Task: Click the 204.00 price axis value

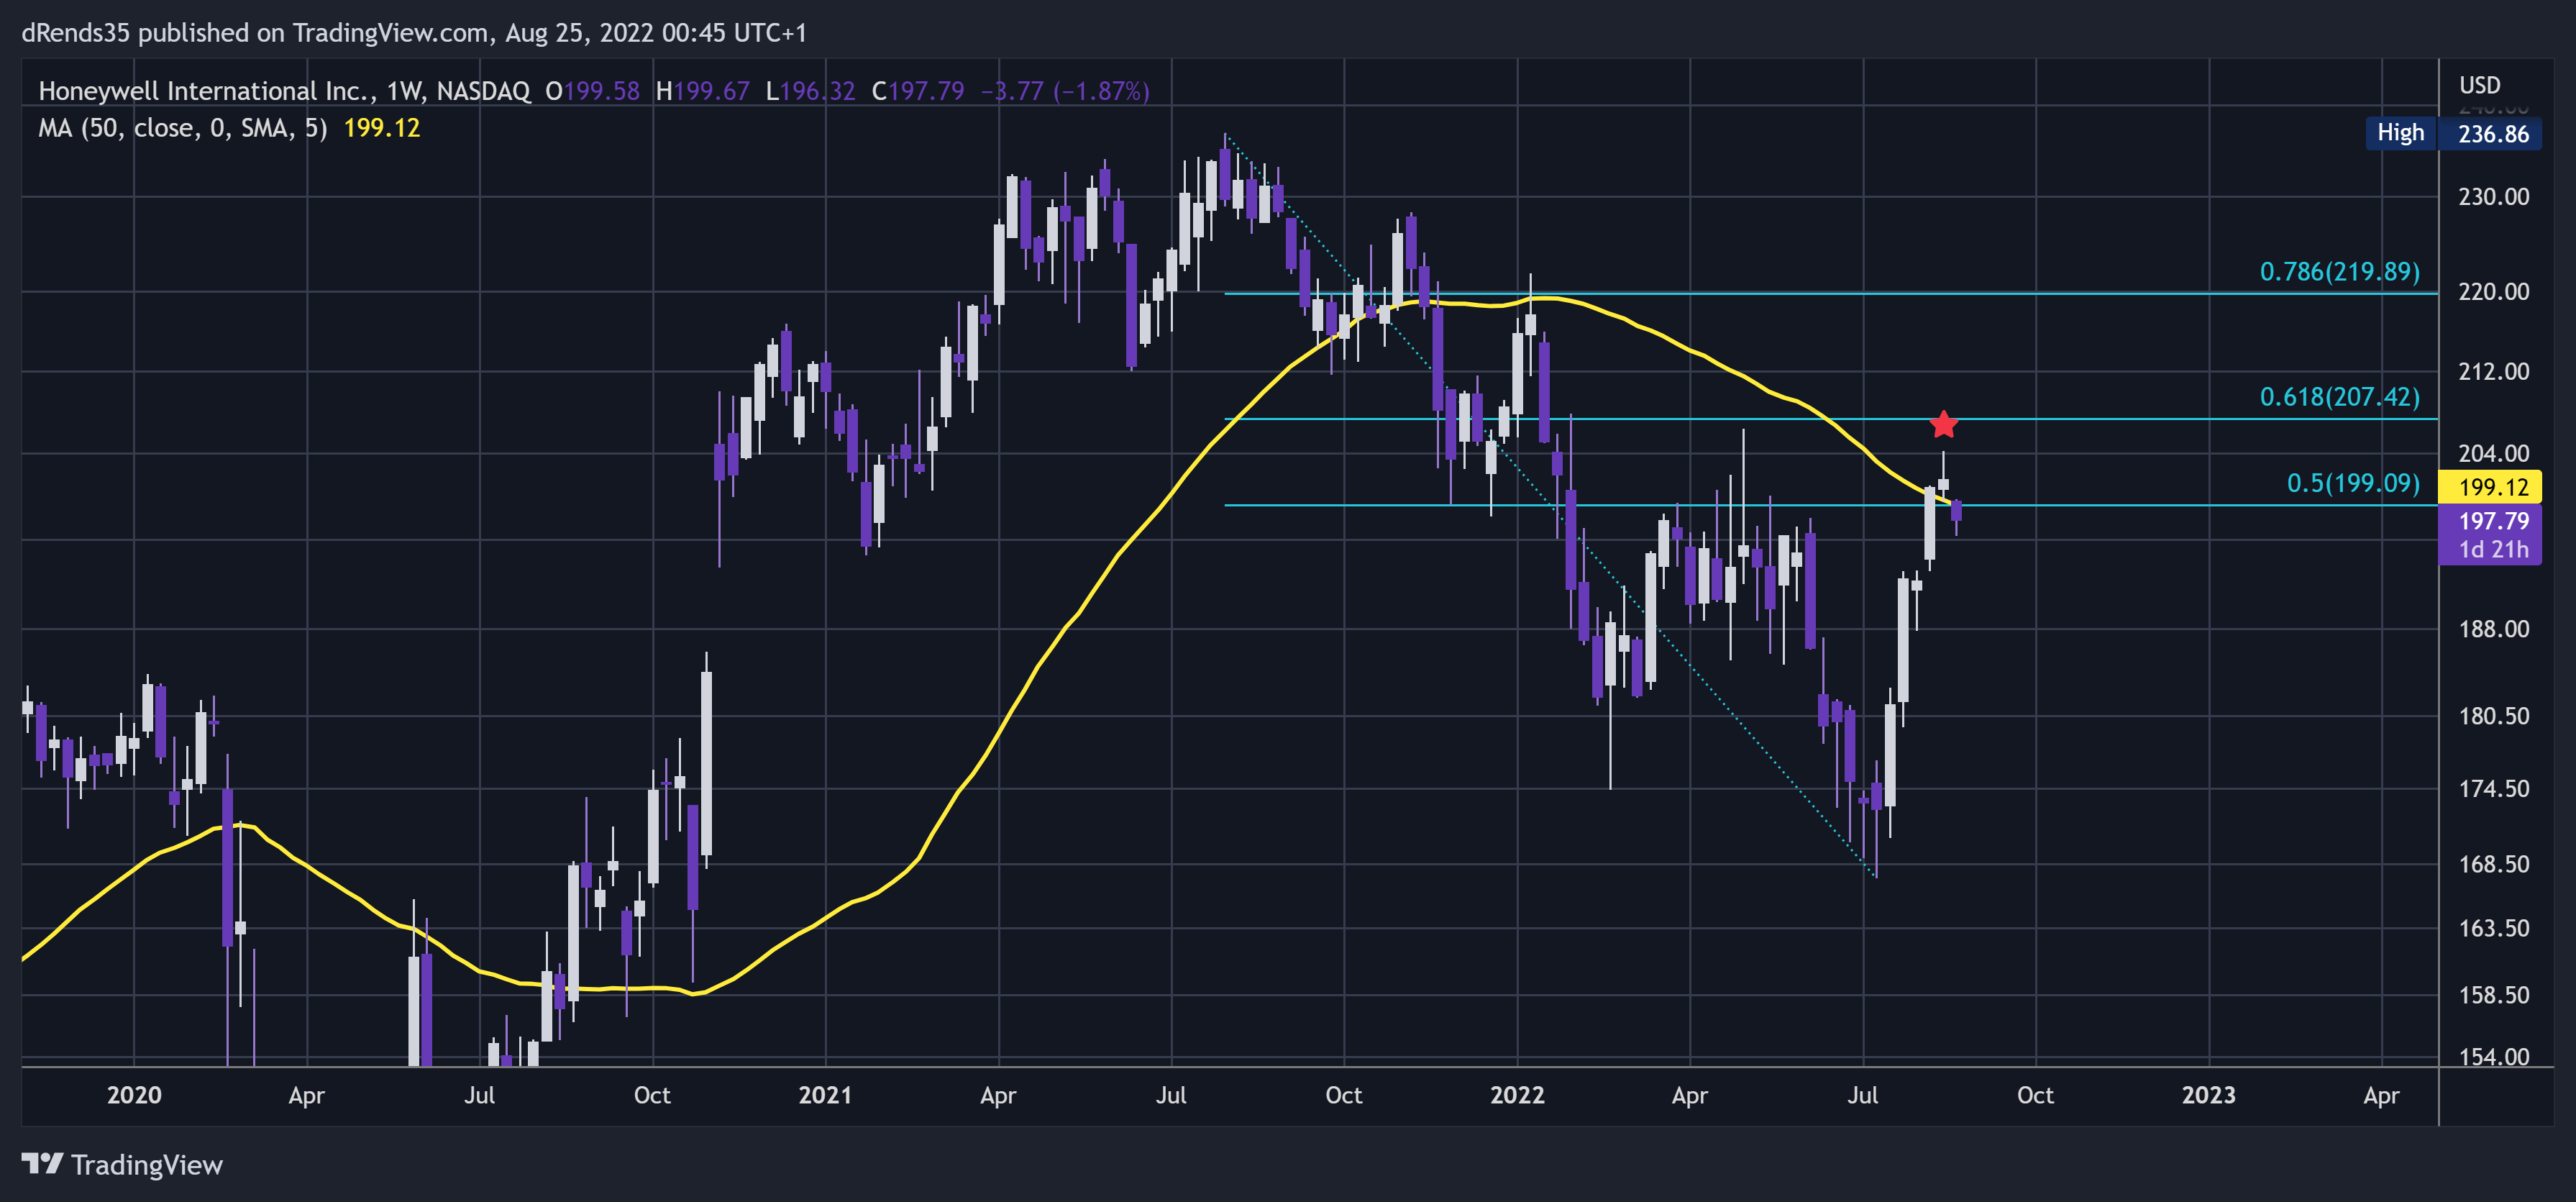Action: pos(2493,454)
